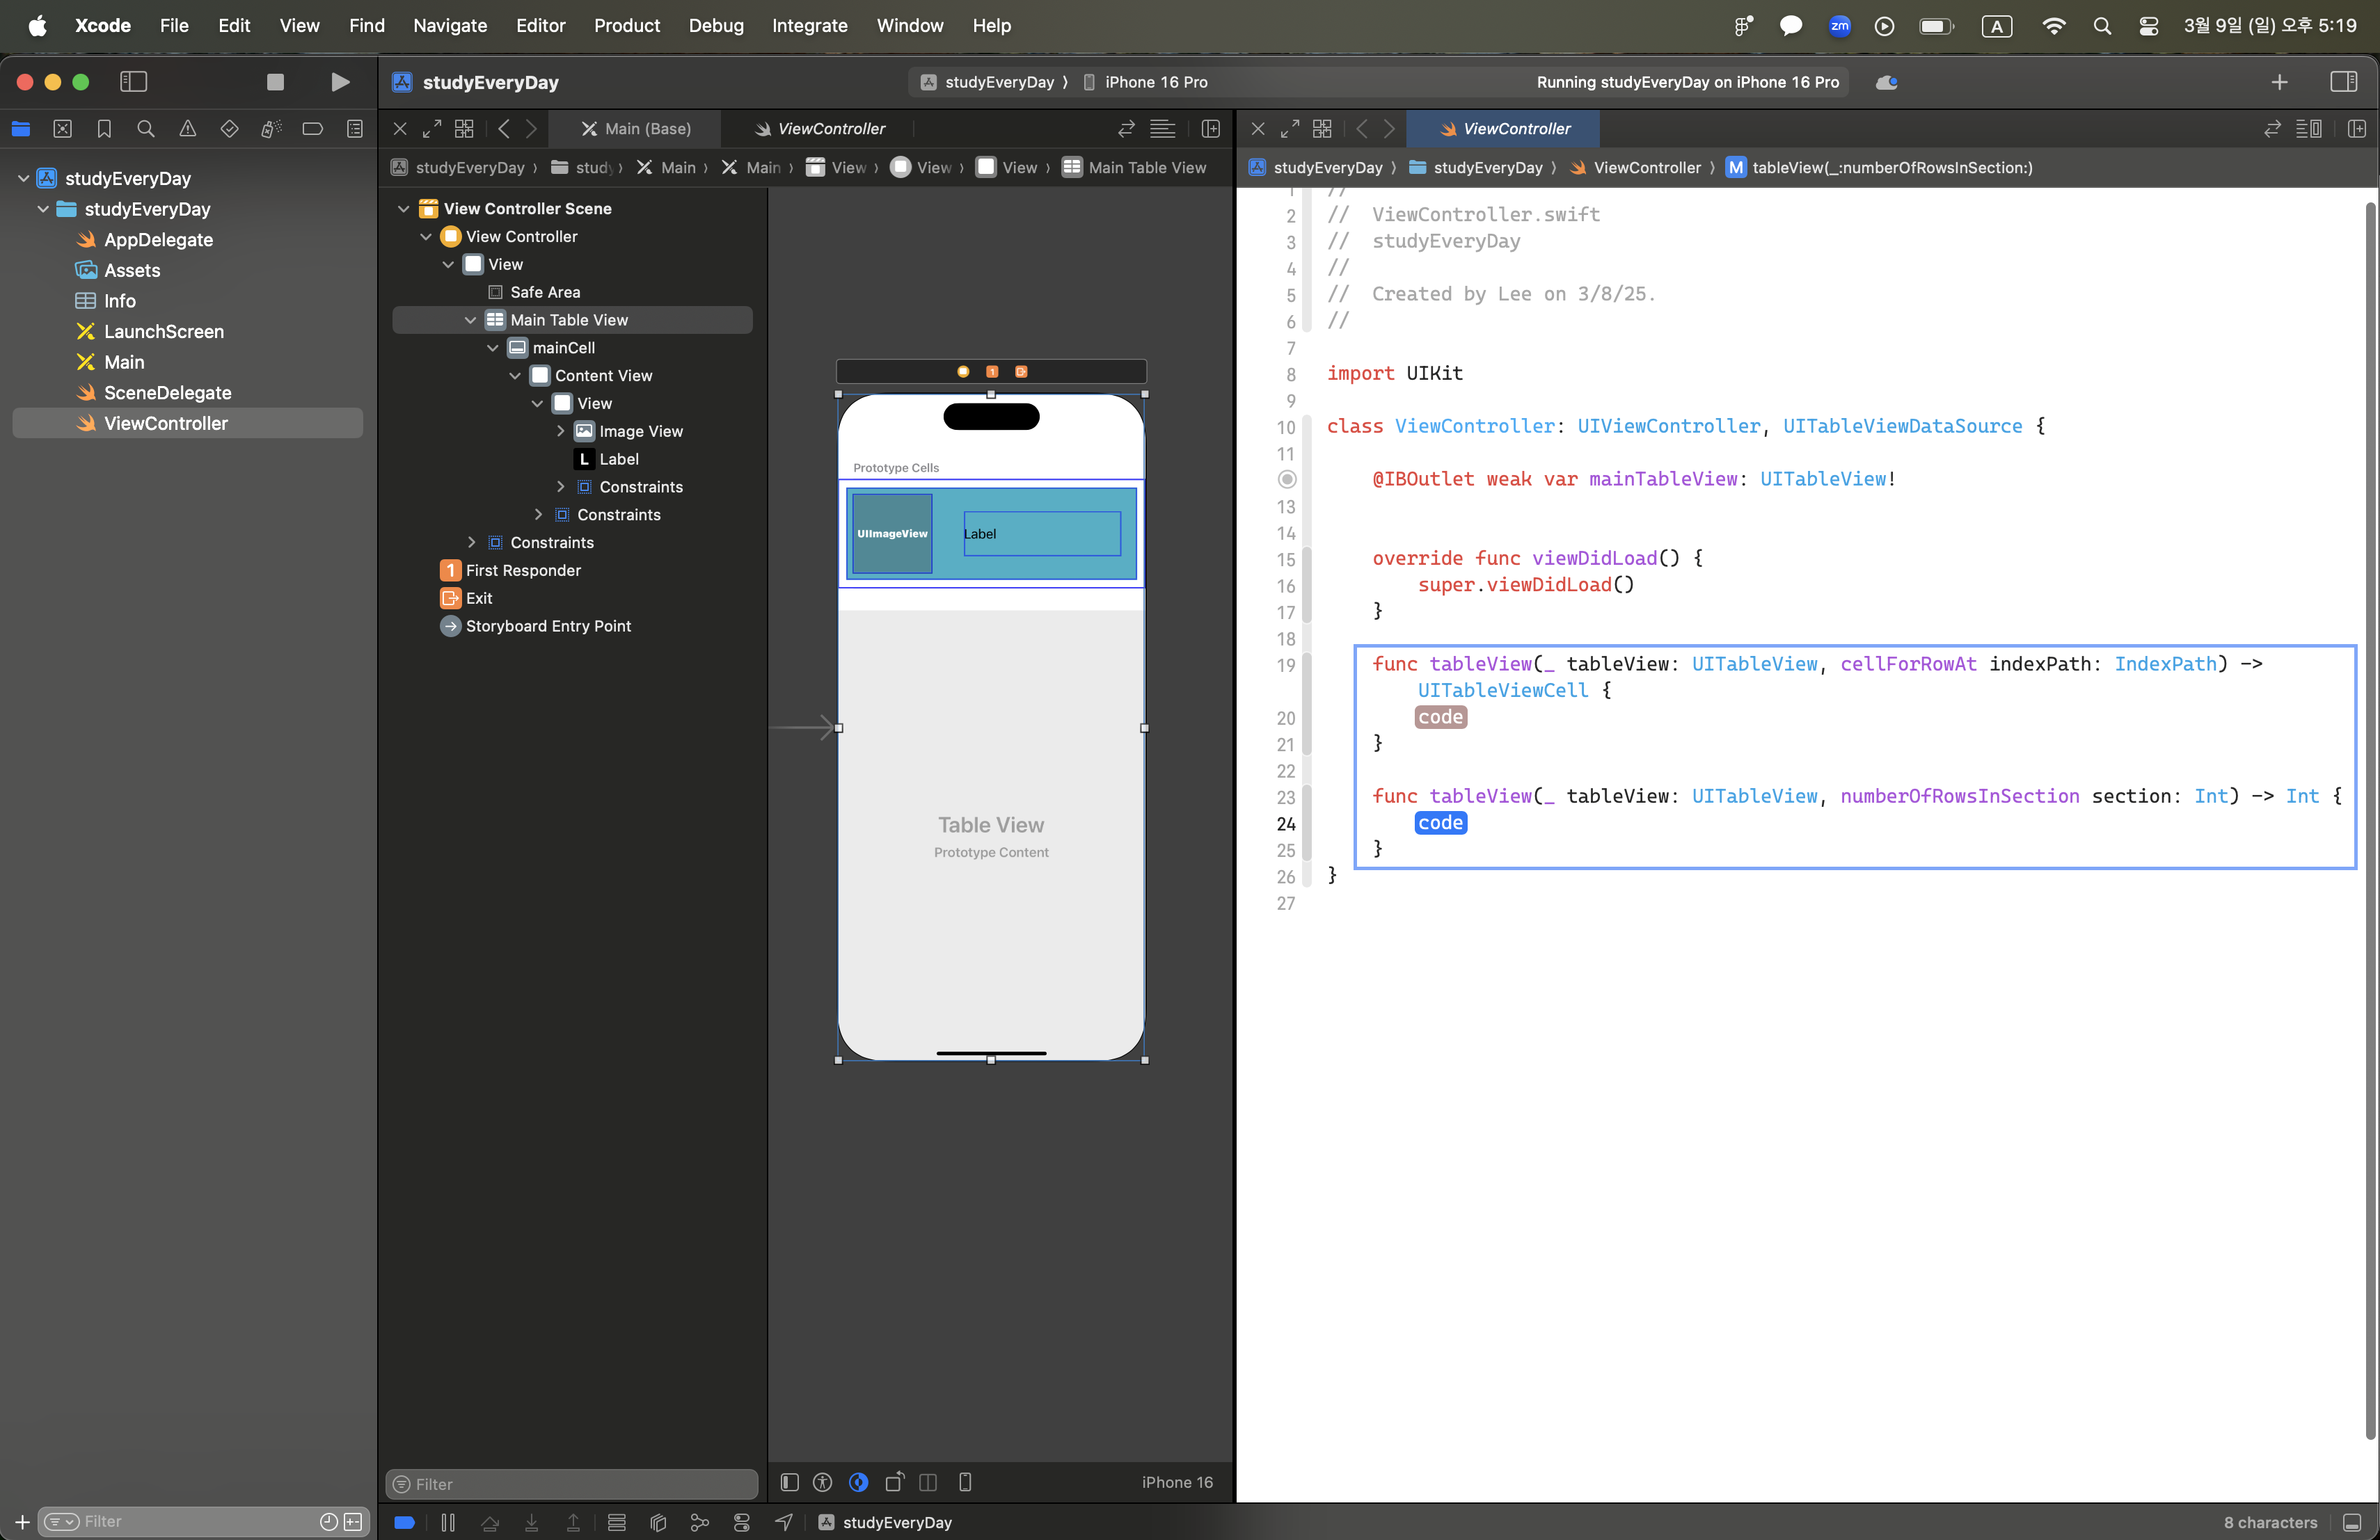Image resolution: width=2380 pixels, height=1540 pixels.
Task: Choose iPhone 16 Pro run destination
Action: tap(1147, 82)
